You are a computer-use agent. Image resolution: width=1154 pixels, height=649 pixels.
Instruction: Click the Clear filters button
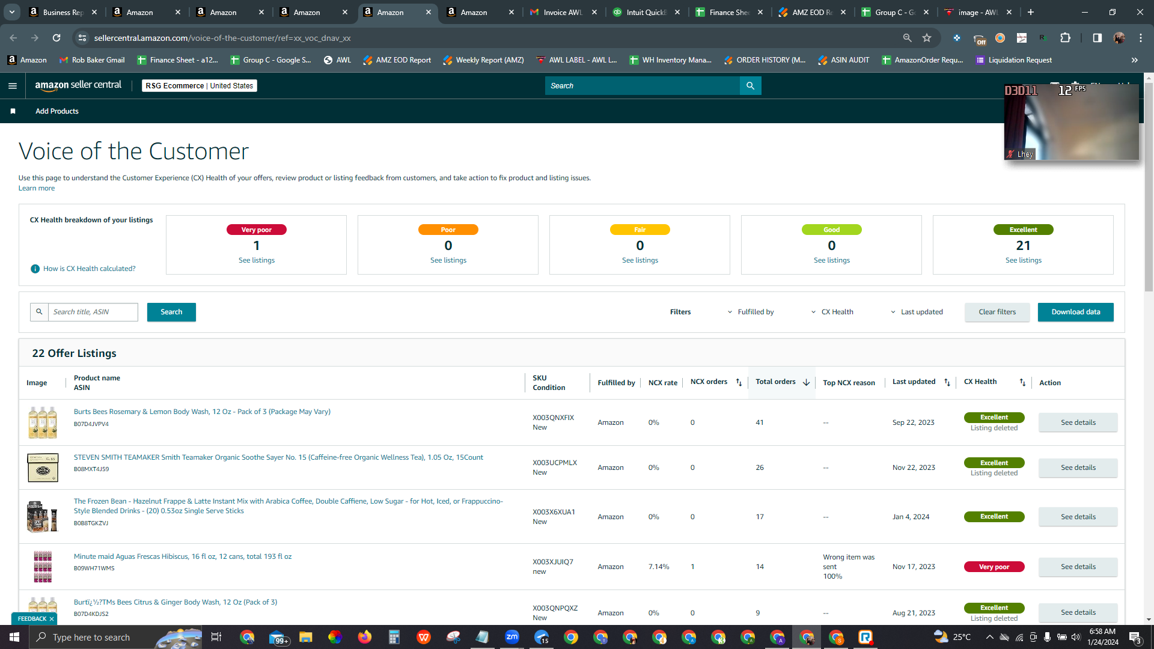point(997,312)
